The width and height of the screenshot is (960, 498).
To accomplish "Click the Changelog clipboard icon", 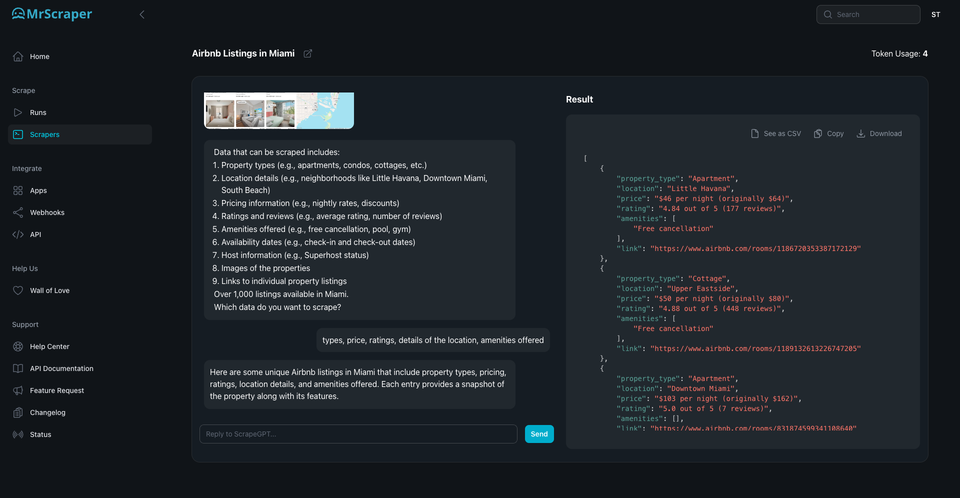I will pos(18,412).
